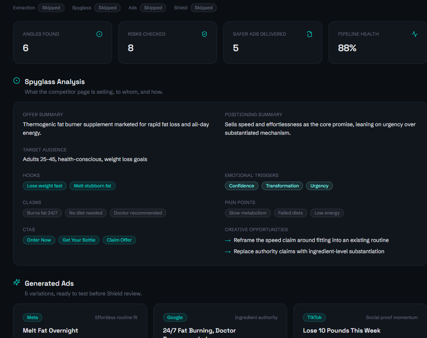Click the Claim Offer CTA chip
The width and height of the screenshot is (427, 338).
[119, 240]
